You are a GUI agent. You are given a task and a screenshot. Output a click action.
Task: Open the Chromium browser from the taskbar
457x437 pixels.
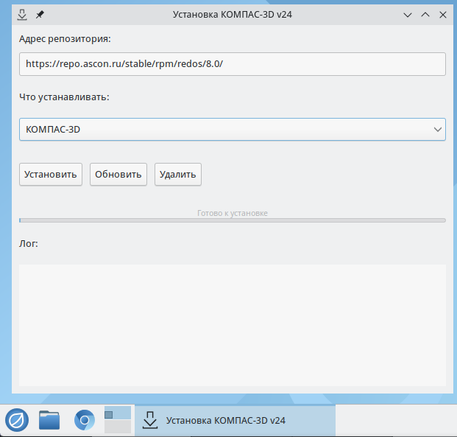[85, 420]
